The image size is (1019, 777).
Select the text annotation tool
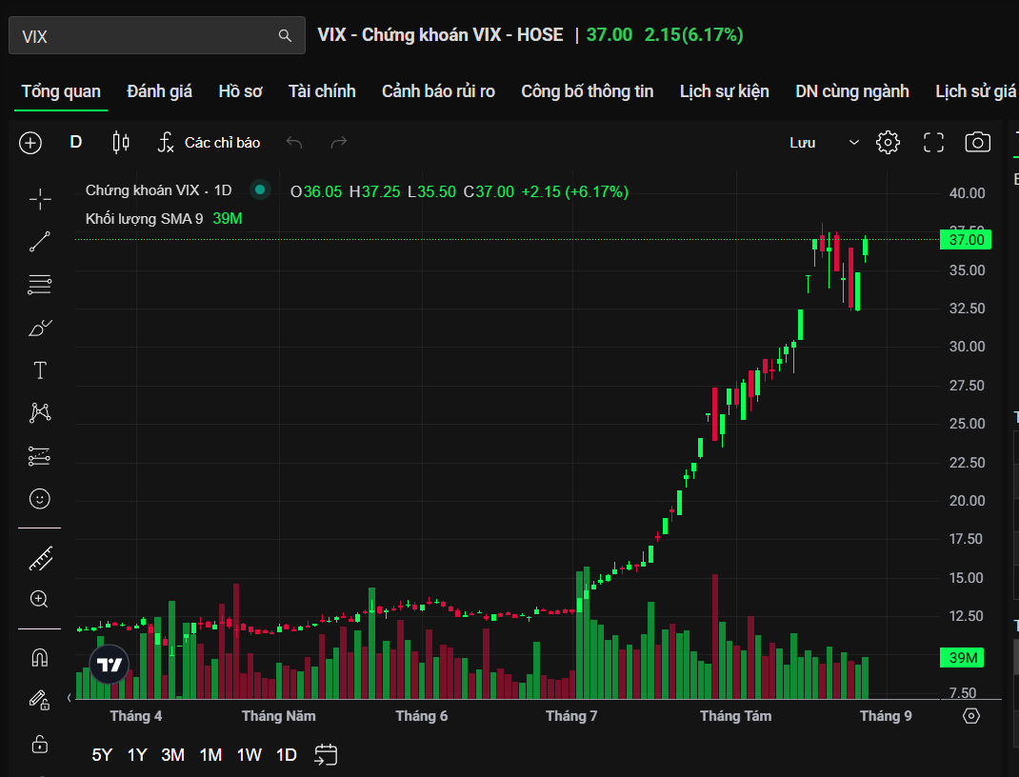point(40,370)
